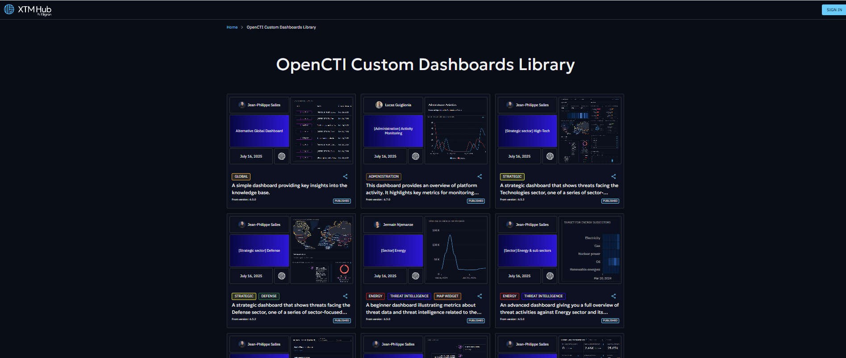Screen dimensions: 846x358
Task: Click Jermain Njemanze author name
Action: [x=398, y=225]
